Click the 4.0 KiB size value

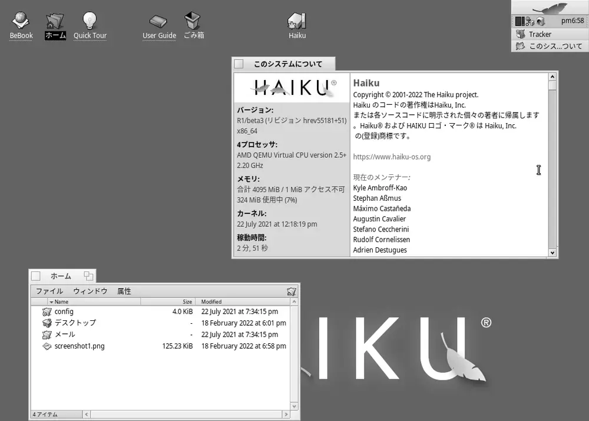(183, 311)
